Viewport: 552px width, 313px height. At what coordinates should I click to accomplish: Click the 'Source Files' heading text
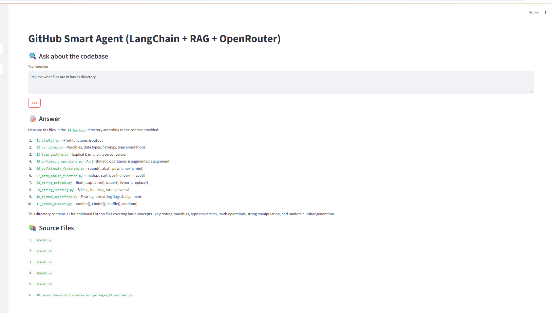tap(56, 228)
